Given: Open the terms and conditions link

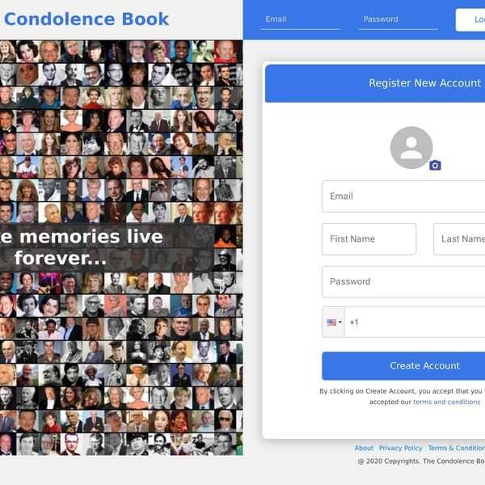Looking at the screenshot, I should (x=447, y=402).
